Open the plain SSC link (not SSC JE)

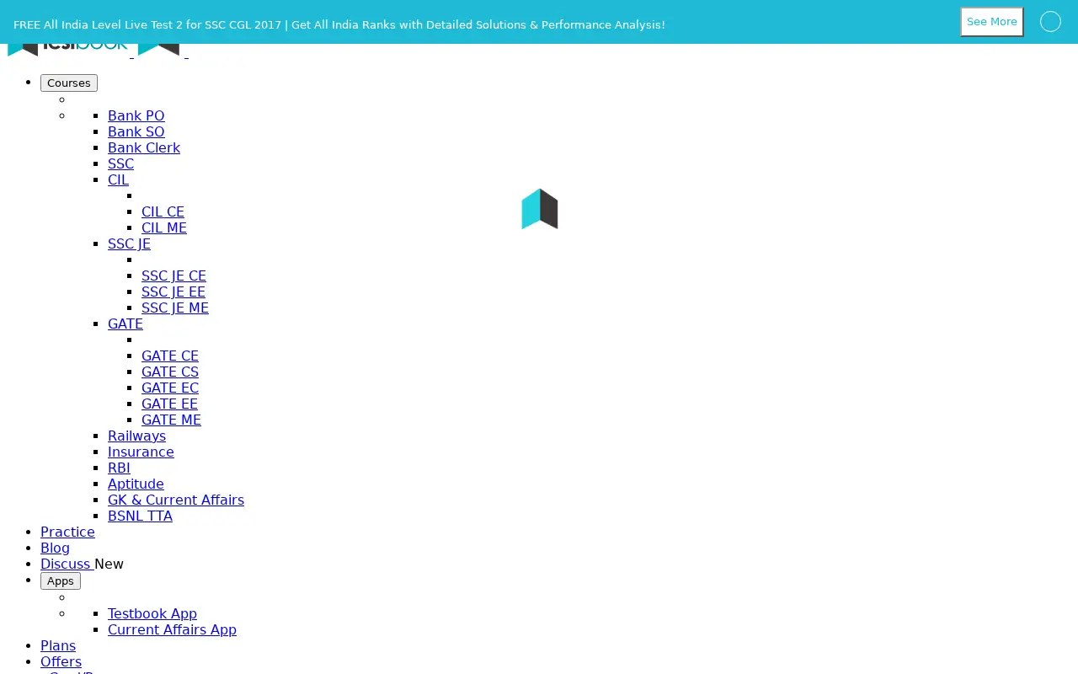point(120,163)
